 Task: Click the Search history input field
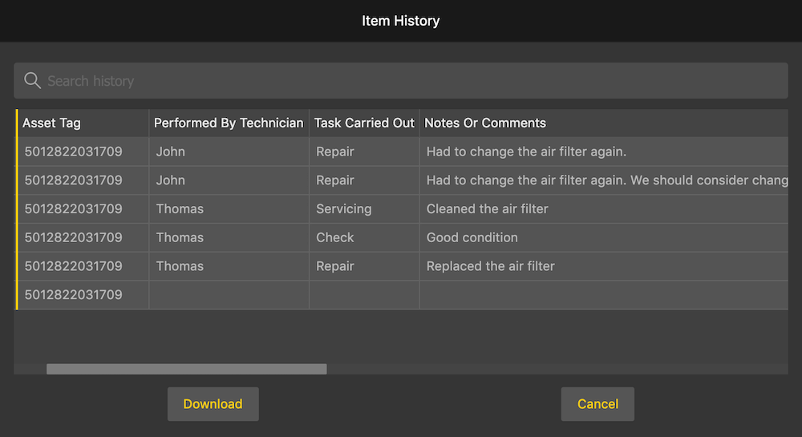(401, 81)
